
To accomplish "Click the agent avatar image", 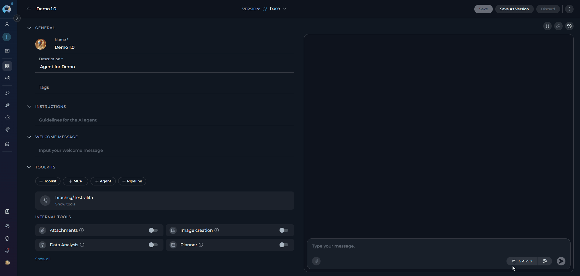I will click(x=41, y=44).
